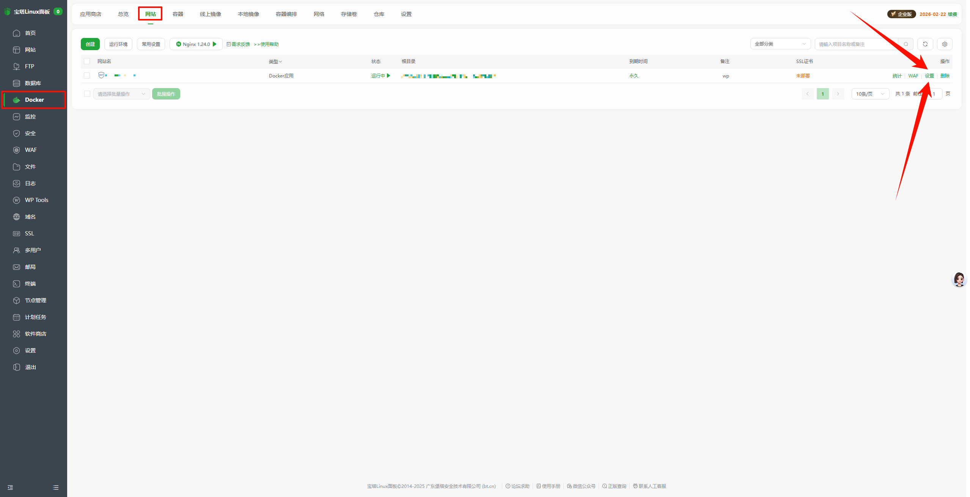The height and width of the screenshot is (497, 970).
Task: Check the checkbox for the Docker 应用 website row
Action: point(87,75)
